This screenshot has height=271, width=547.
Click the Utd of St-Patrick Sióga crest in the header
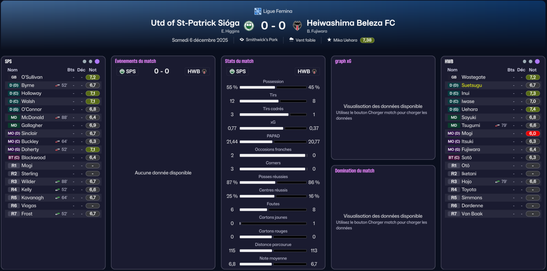(249, 26)
